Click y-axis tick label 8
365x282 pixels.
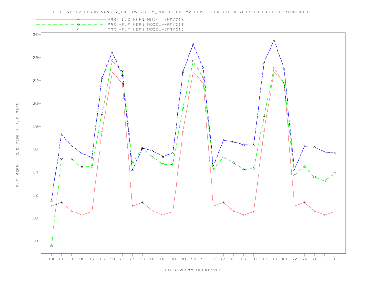(36, 241)
